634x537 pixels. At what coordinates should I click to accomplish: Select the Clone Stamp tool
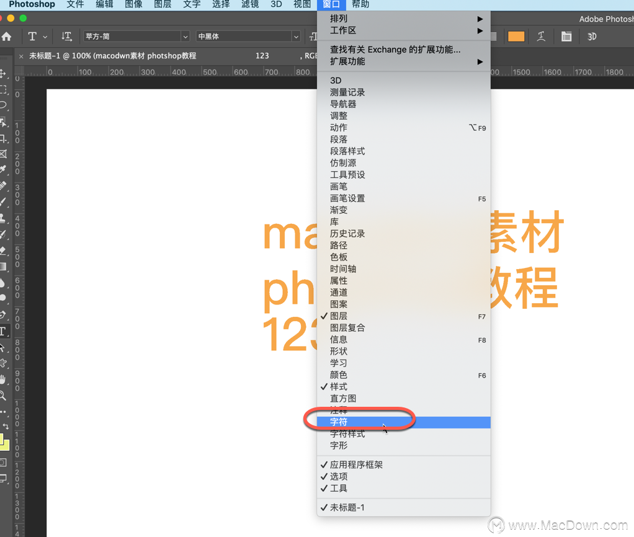(x=3, y=218)
